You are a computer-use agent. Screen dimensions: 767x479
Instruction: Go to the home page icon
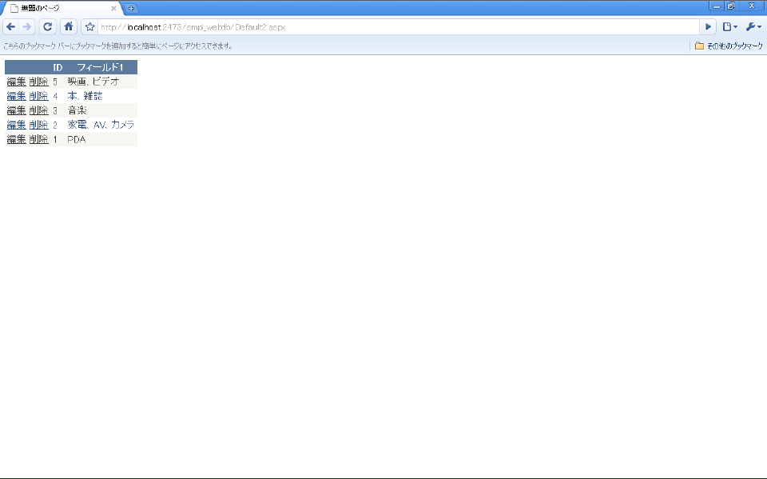pos(69,27)
